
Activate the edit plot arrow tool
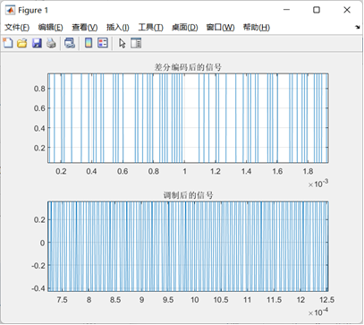123,43
